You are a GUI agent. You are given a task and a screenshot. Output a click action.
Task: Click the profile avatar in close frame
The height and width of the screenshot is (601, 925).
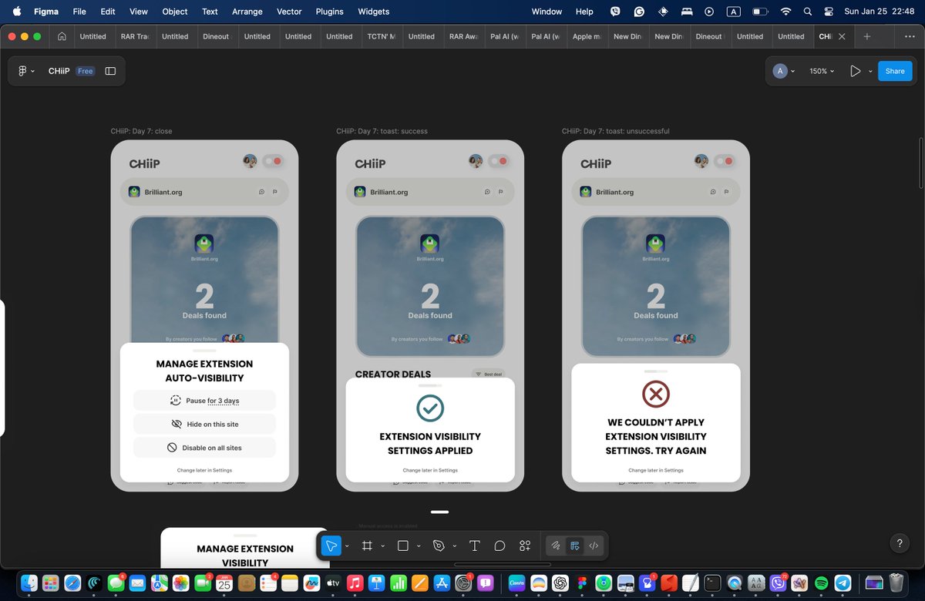pyautogui.click(x=250, y=161)
